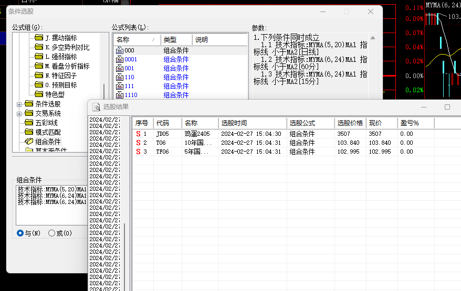This screenshot has height=291, width=461.
Task: Click the 组合条件 type of formula 0001
Action: click(176, 59)
